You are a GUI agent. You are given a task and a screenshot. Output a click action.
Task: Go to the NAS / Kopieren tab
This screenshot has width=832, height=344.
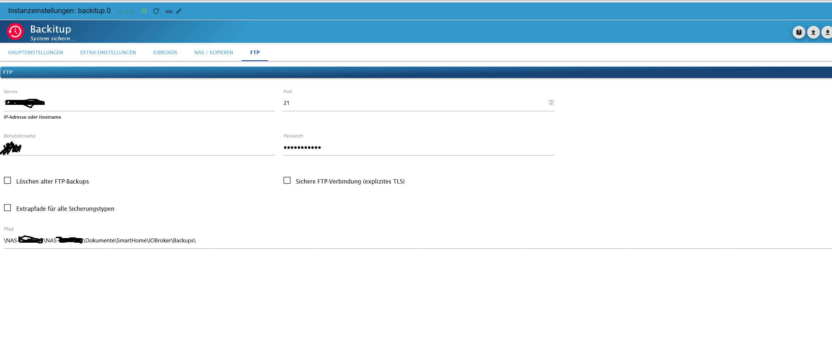click(x=214, y=52)
